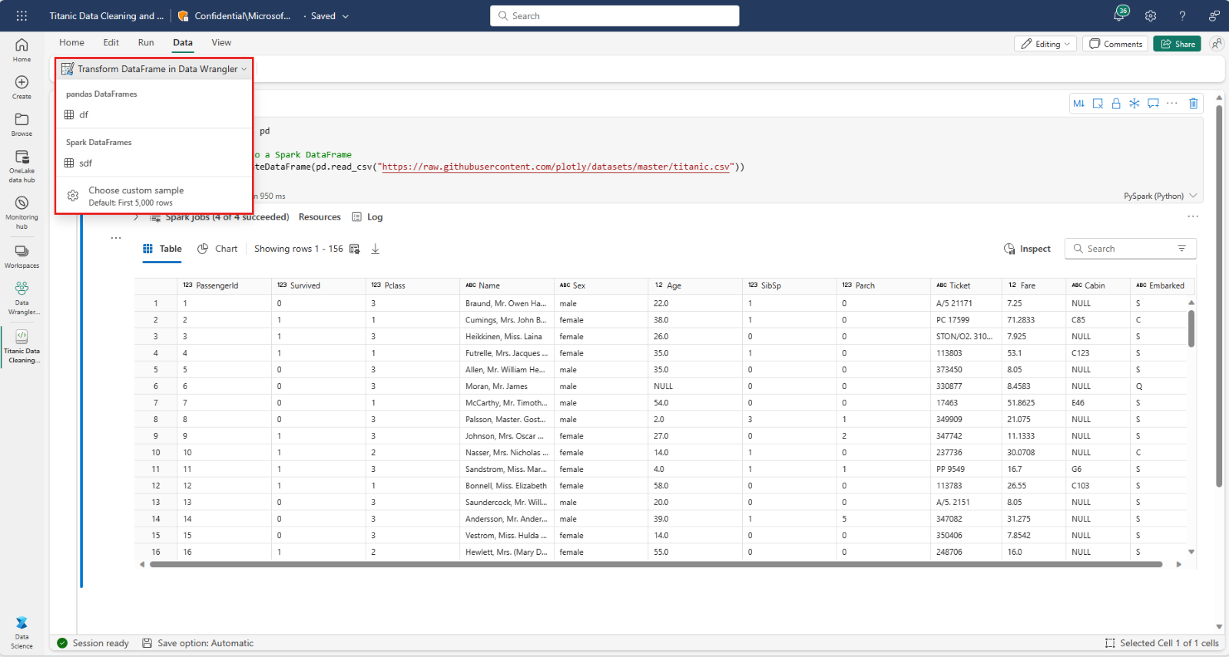This screenshot has height=657, width=1229.
Task: Open the titanic.csv URL link in code
Action: coord(556,167)
